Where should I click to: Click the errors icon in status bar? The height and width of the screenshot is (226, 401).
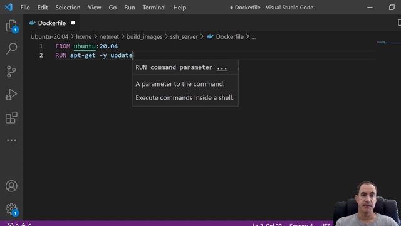tap(10, 225)
